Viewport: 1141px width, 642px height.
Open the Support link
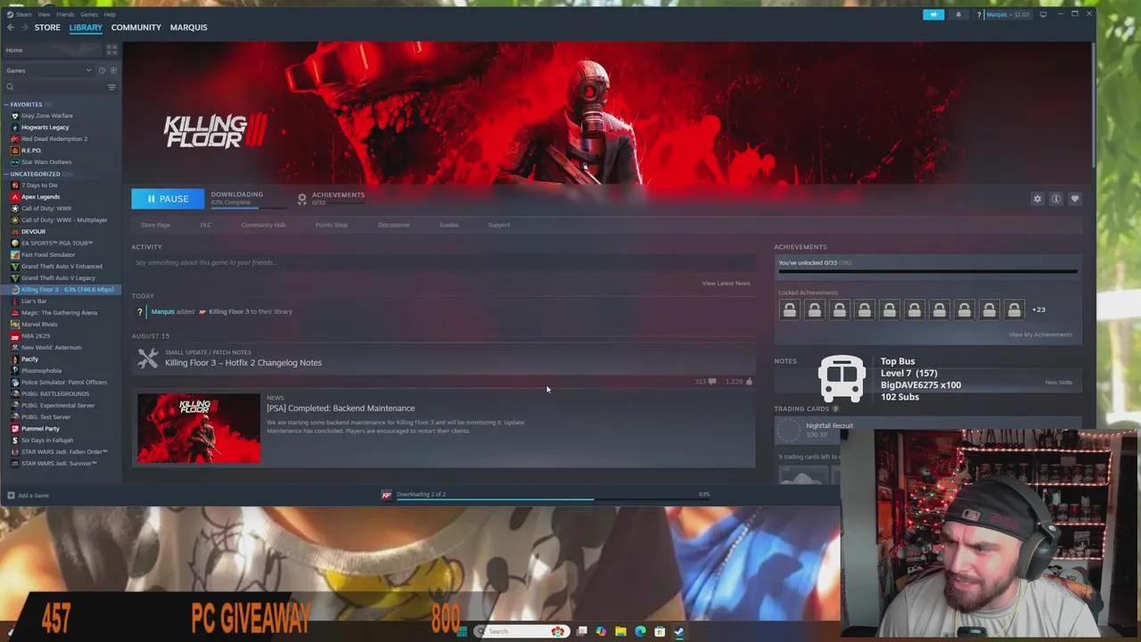(499, 225)
